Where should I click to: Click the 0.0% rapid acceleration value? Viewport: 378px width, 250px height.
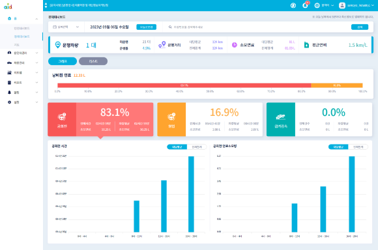coord(334,113)
